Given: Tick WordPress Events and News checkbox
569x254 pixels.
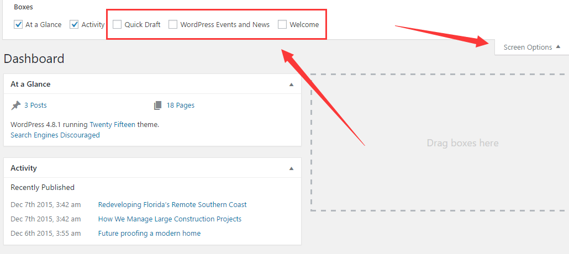Looking at the screenshot, I should coord(173,24).
